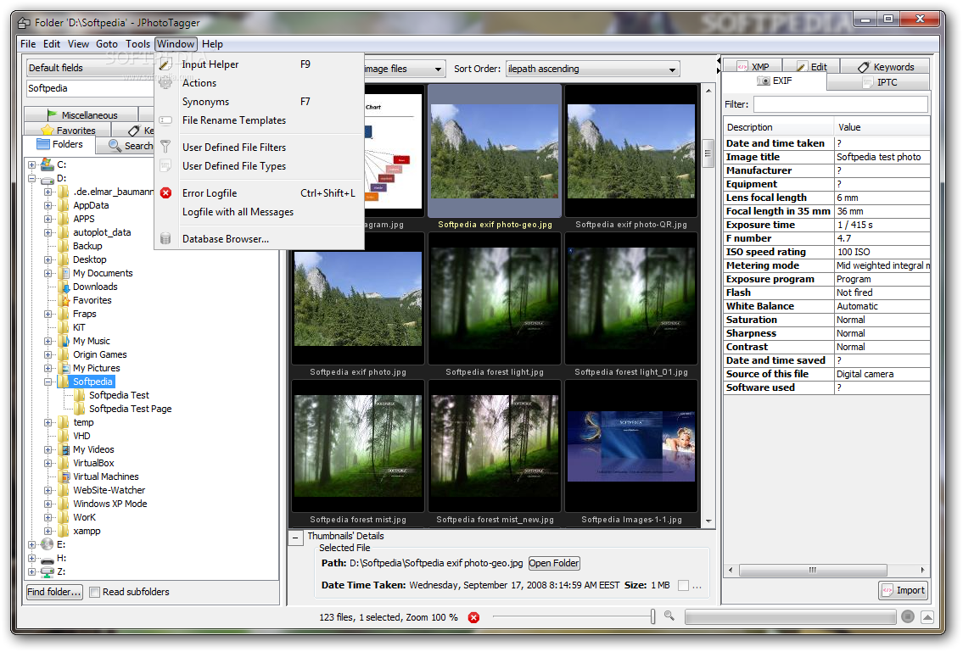Click the Input Helper pencil icon

tap(165, 64)
